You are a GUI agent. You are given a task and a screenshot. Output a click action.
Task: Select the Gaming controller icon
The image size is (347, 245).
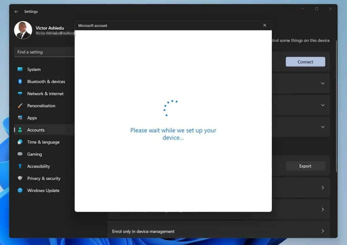point(20,154)
